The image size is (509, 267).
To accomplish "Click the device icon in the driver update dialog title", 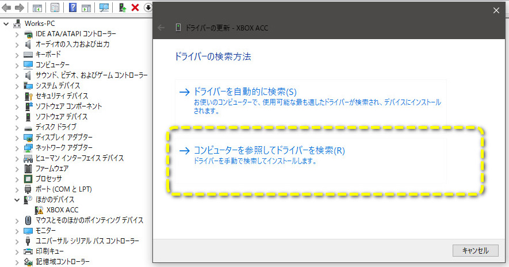I will [178, 28].
